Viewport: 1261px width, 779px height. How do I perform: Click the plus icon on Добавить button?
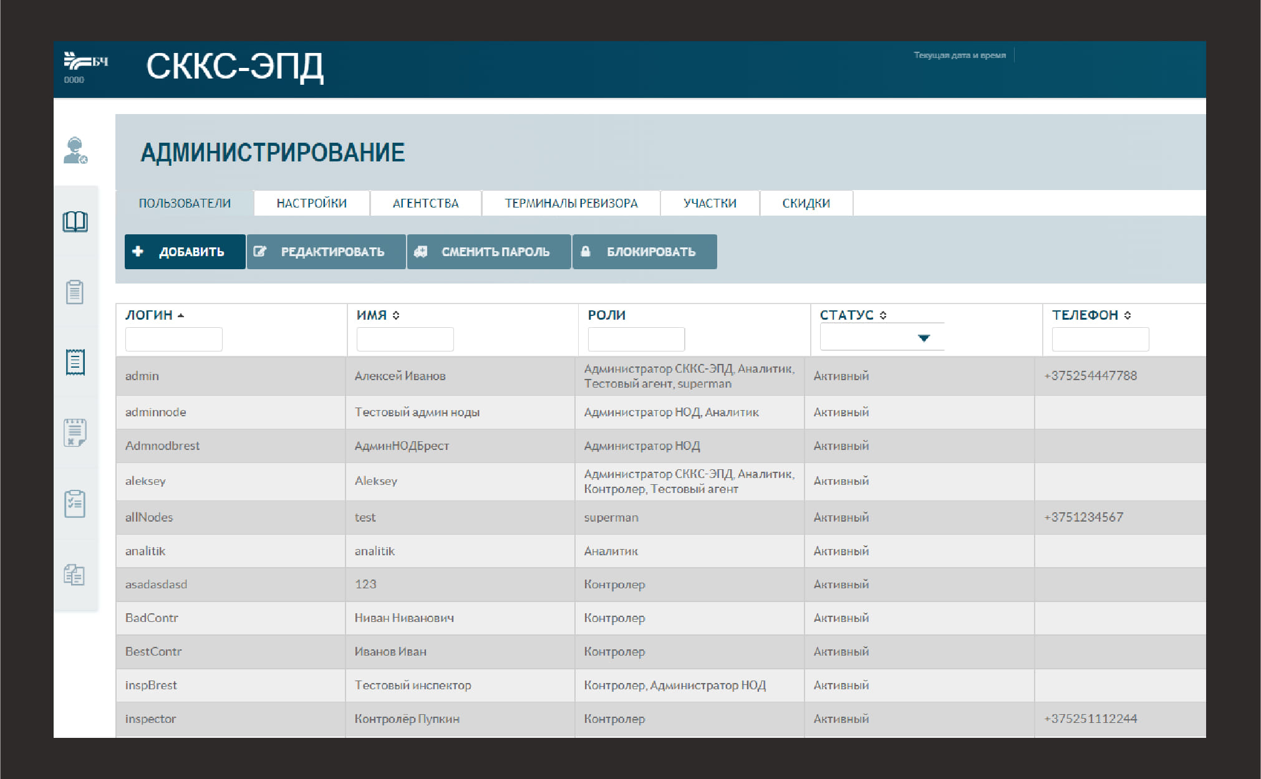(x=138, y=251)
